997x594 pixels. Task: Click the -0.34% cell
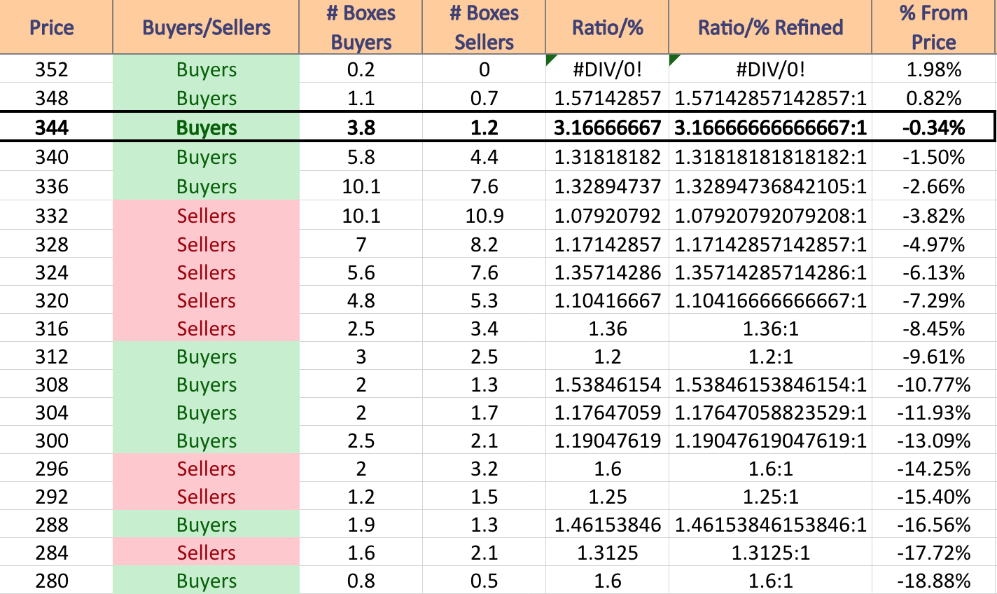(933, 127)
